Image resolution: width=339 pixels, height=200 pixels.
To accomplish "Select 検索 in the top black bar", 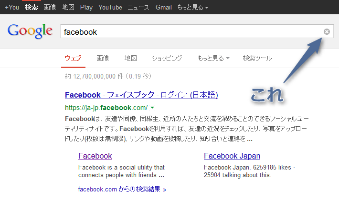I will point(32,8).
